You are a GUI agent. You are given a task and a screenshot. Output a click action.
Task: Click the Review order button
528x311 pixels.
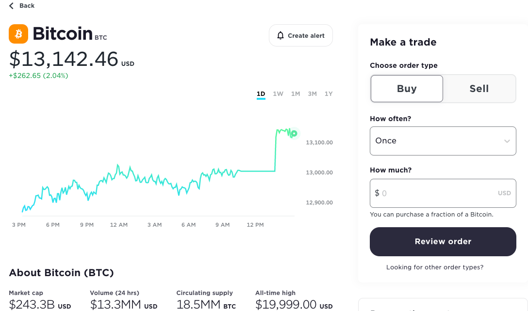click(x=443, y=242)
